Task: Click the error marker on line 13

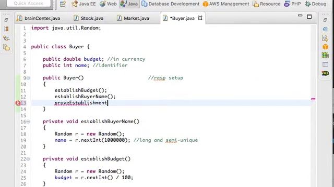Action: [18, 103]
